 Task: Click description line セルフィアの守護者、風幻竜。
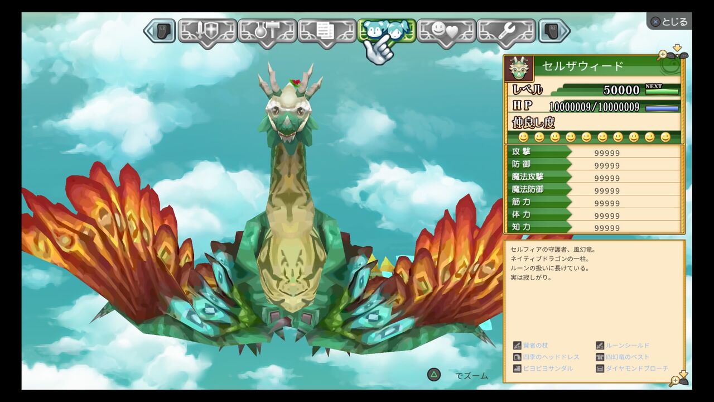pyautogui.click(x=554, y=250)
